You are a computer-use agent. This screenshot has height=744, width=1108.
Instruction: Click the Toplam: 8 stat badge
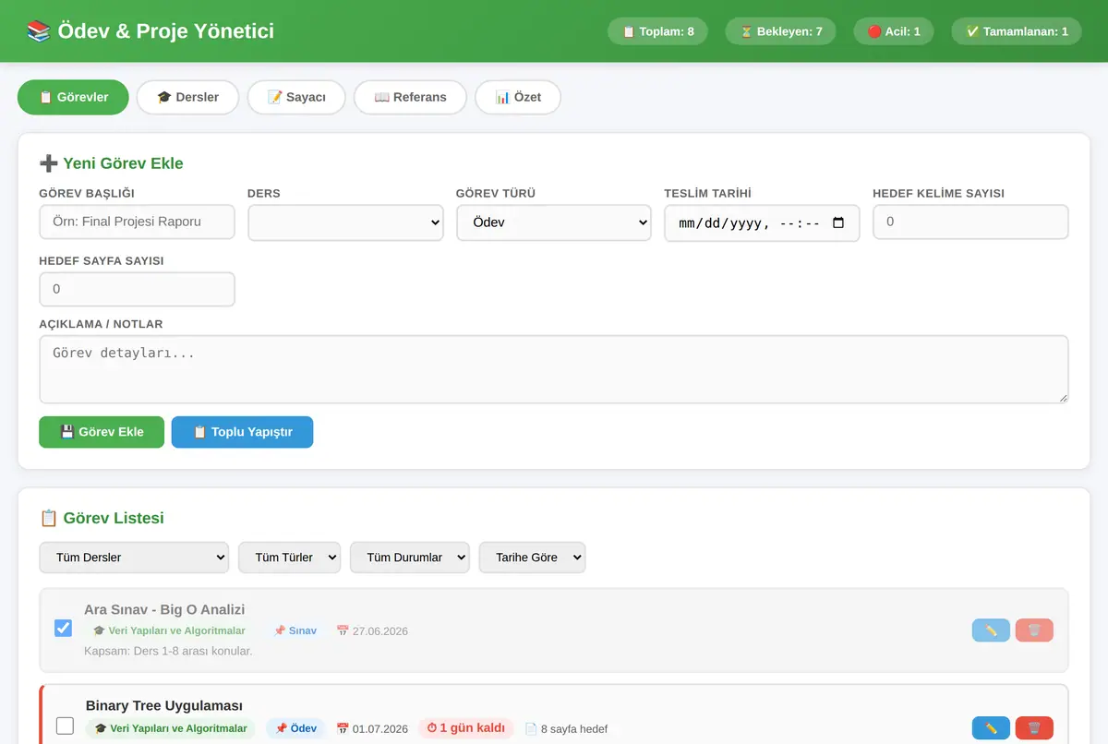[x=657, y=31]
